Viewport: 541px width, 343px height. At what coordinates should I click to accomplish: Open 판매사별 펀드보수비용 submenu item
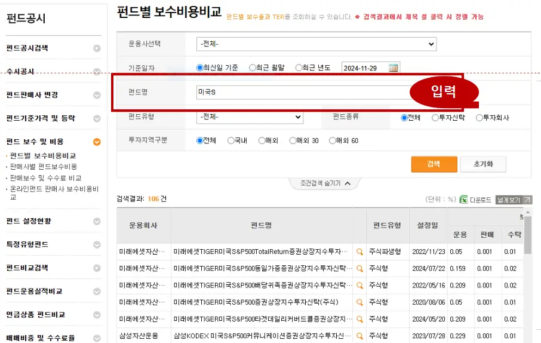coord(44,167)
